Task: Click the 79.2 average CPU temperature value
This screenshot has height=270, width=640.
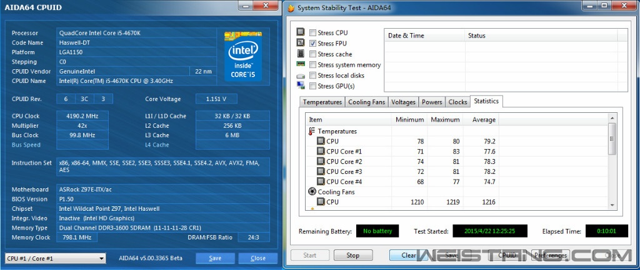Action: (489, 142)
